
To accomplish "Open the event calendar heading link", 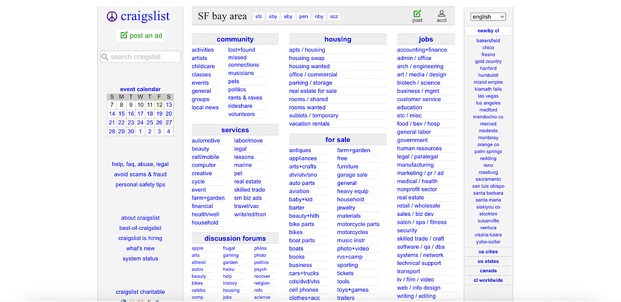I will point(140,90).
